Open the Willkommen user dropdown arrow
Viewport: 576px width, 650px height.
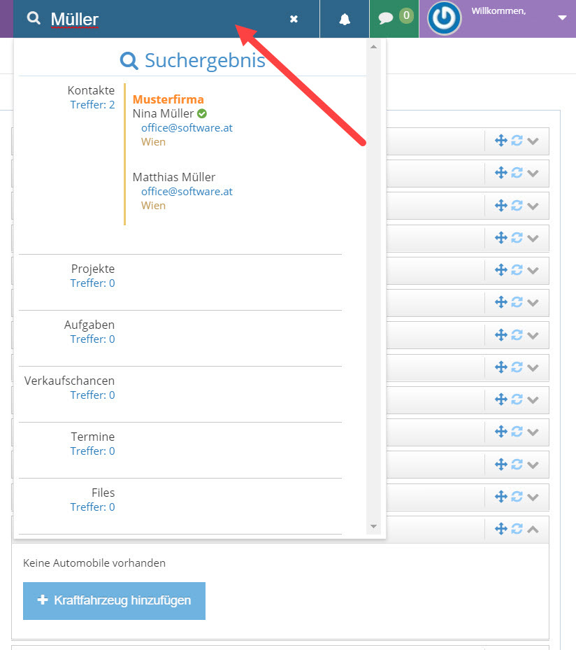click(563, 18)
